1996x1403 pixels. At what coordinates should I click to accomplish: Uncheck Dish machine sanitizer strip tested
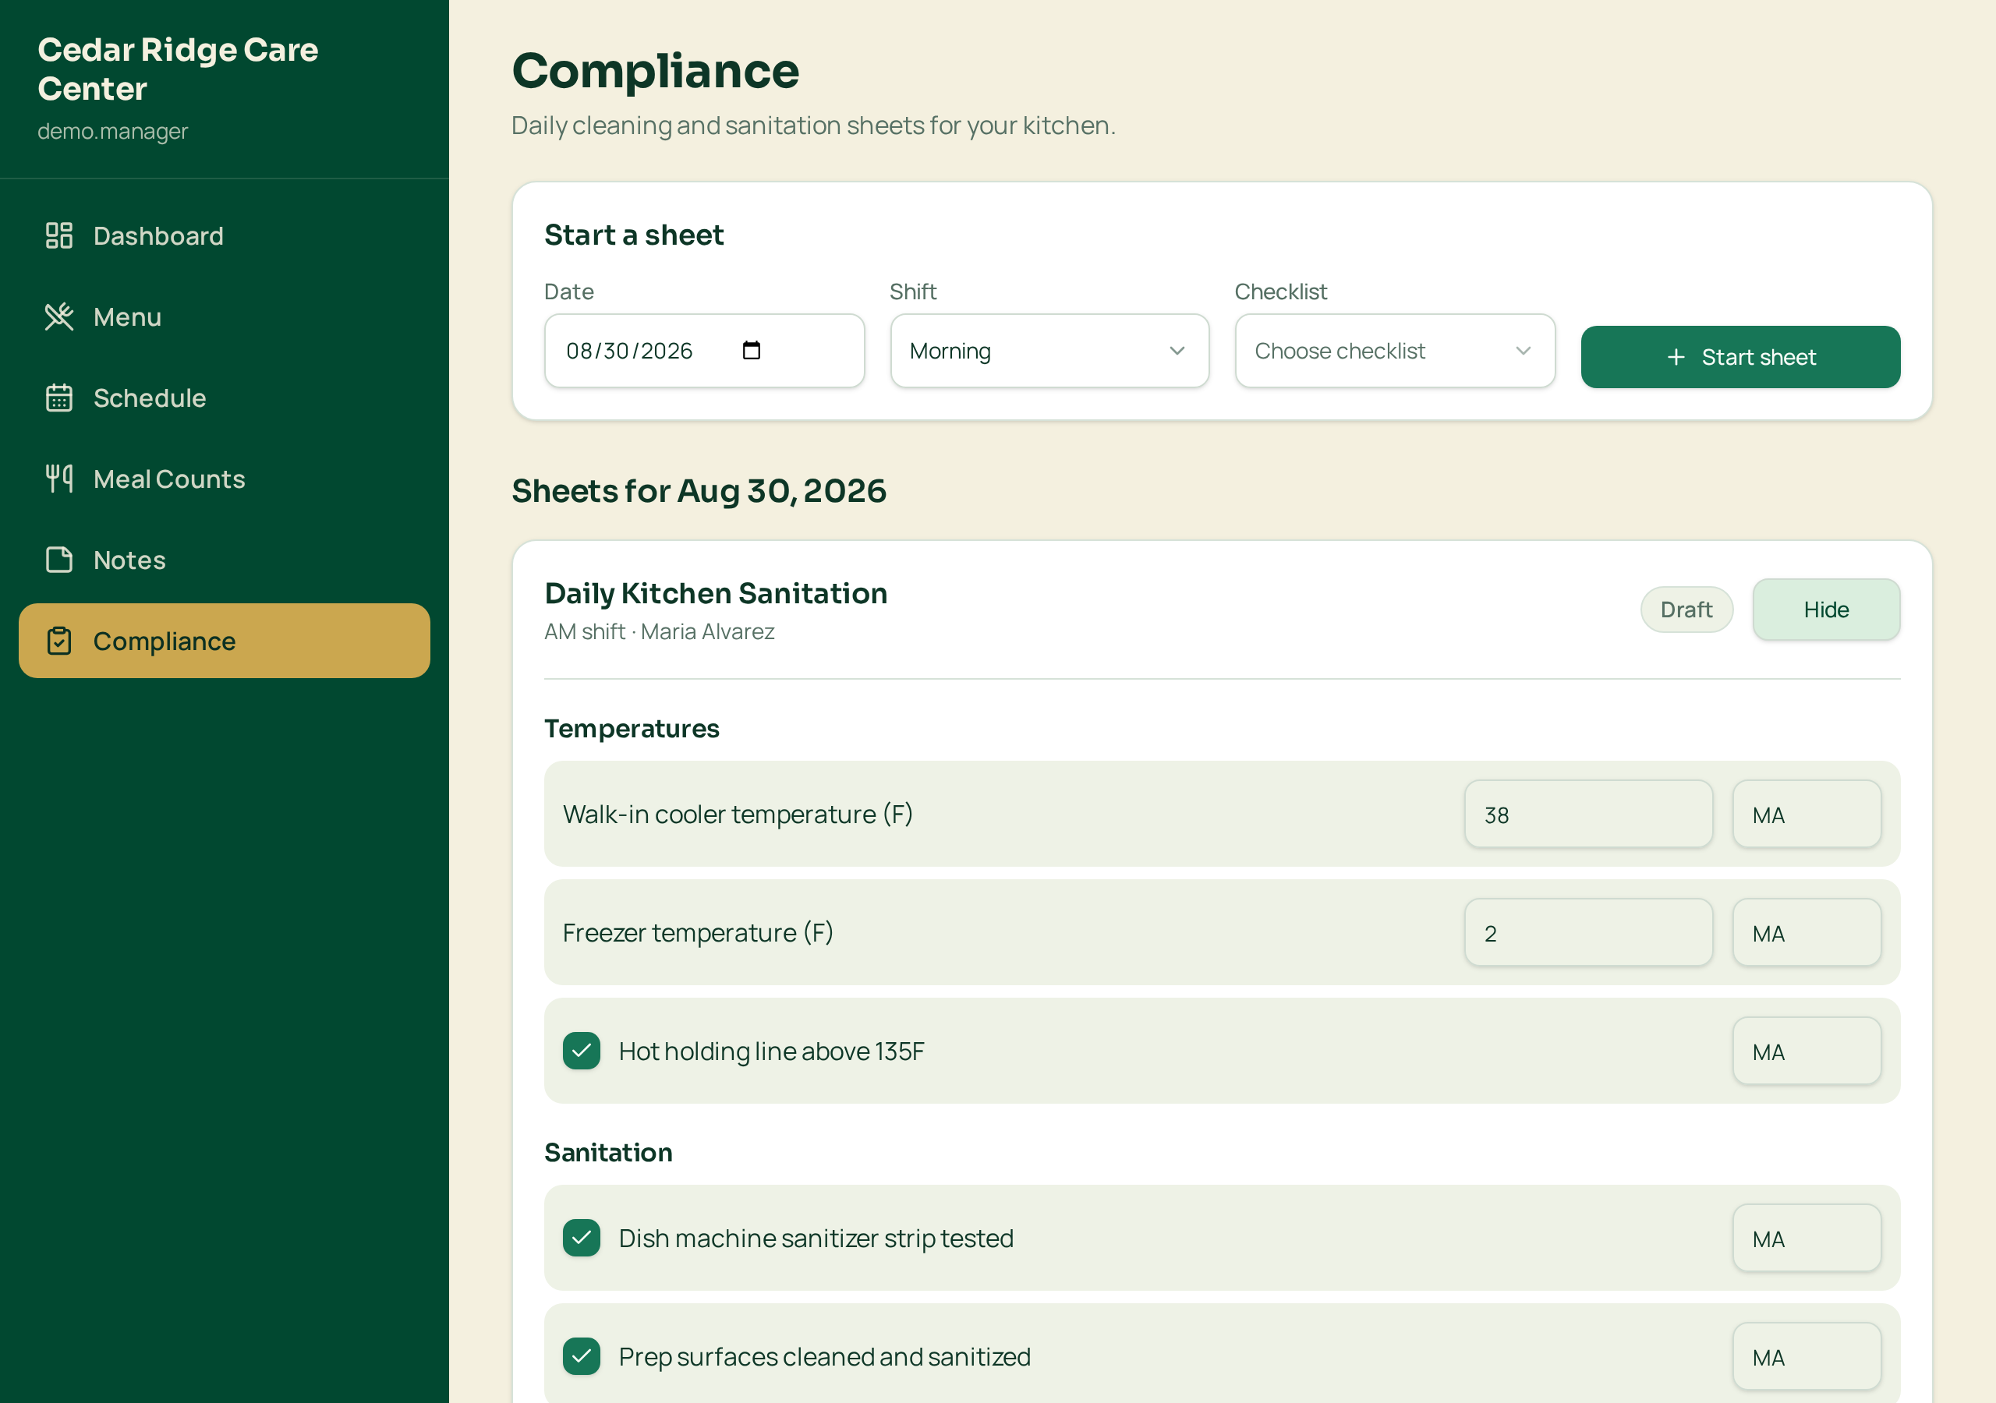tap(581, 1237)
